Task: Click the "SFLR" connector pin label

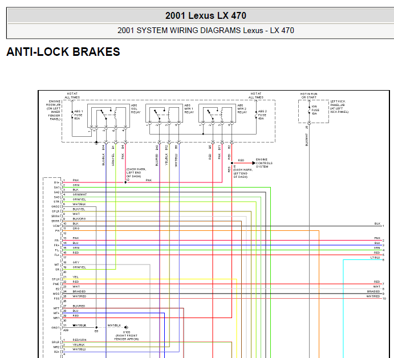Action: pos(55,211)
